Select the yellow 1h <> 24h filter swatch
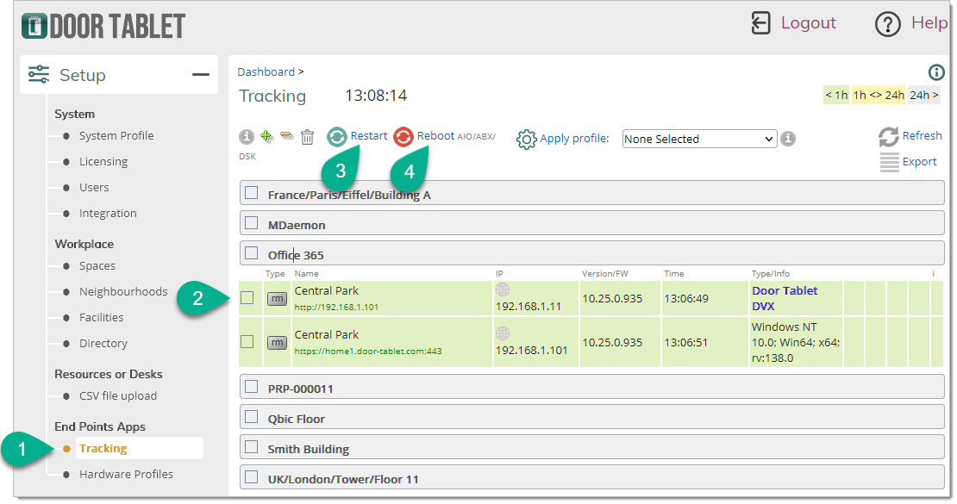Image resolution: width=957 pixels, height=504 pixels. (878, 95)
